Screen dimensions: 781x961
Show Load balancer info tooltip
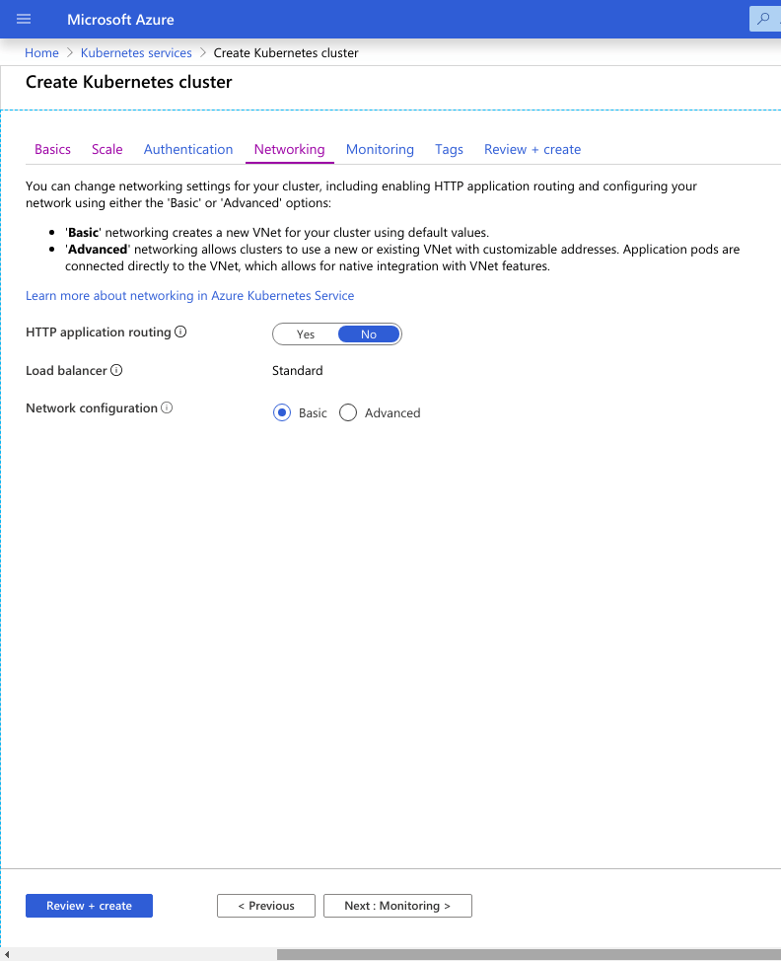116,371
